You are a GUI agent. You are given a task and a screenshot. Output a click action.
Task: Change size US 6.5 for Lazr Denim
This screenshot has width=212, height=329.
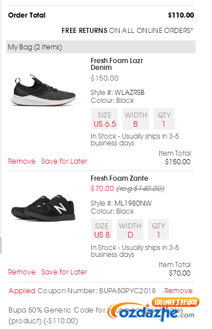[x=105, y=119]
